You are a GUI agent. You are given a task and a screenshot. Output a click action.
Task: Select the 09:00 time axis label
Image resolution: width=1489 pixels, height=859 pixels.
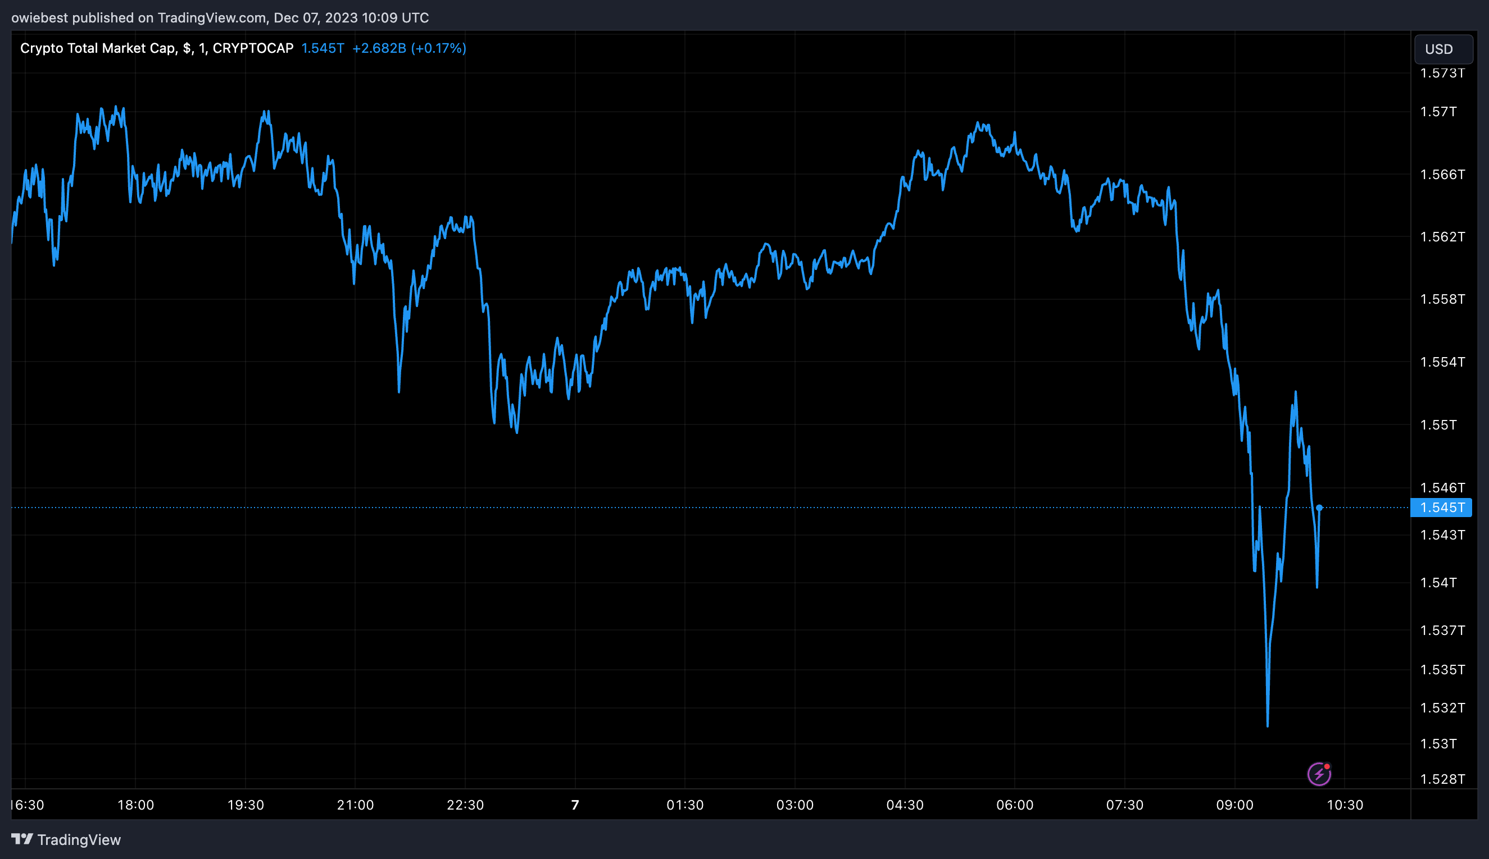(1234, 805)
